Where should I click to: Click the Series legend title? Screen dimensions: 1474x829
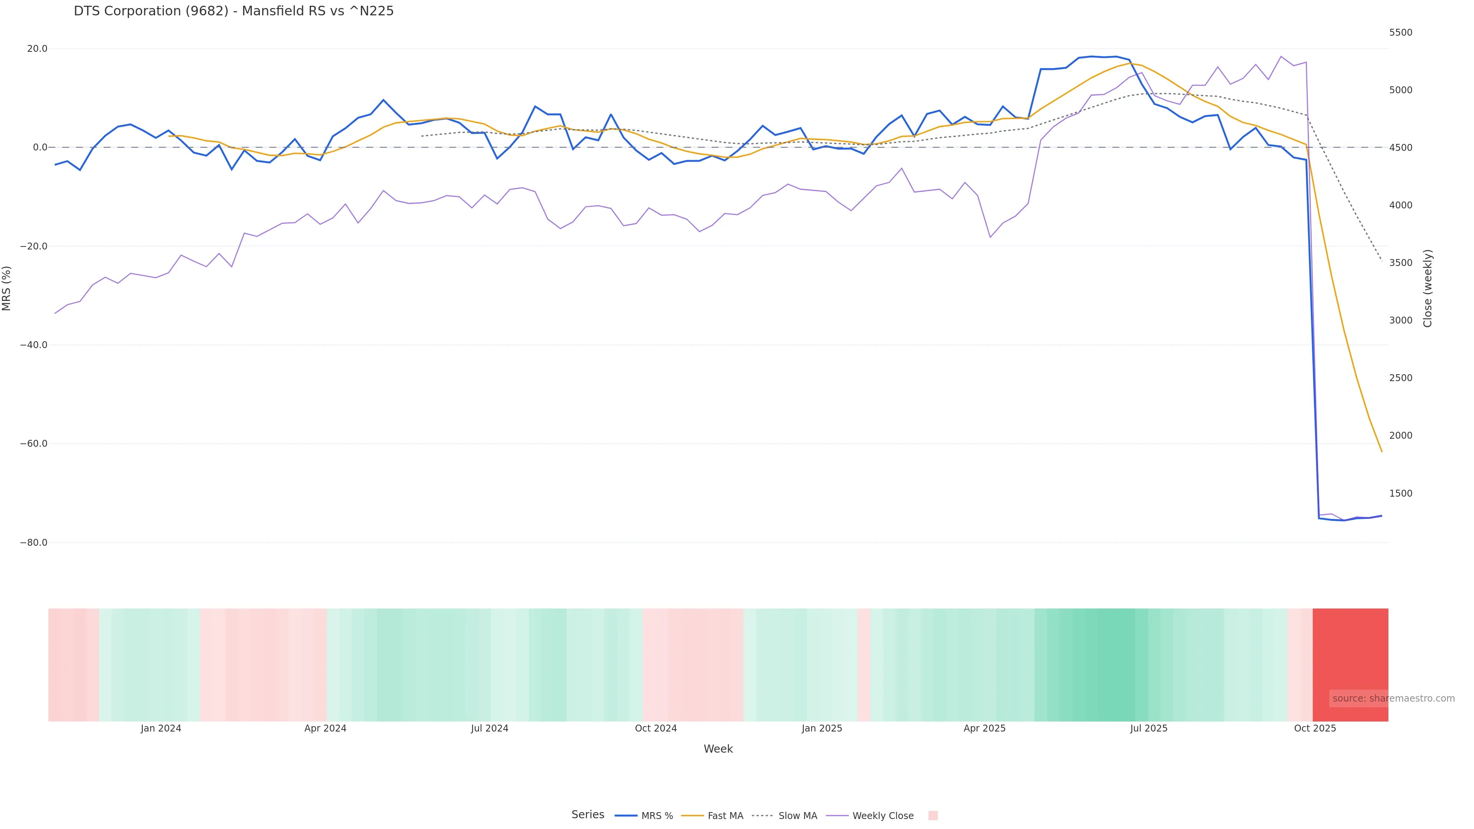tap(588, 815)
